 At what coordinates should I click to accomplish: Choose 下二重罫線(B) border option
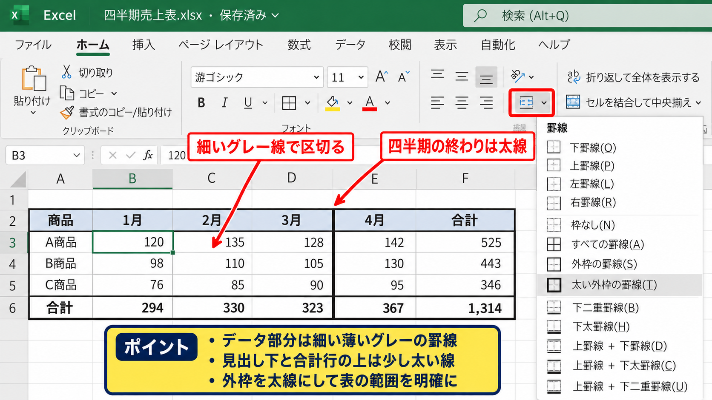(x=620, y=307)
